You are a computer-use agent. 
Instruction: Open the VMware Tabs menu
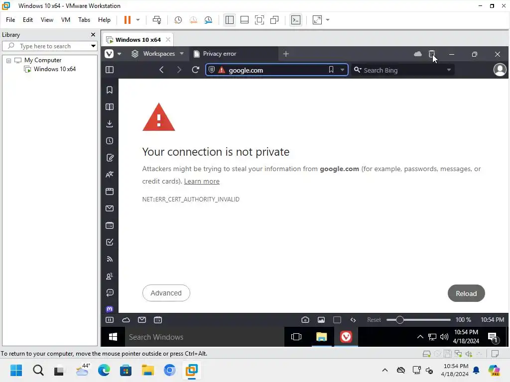click(x=84, y=20)
